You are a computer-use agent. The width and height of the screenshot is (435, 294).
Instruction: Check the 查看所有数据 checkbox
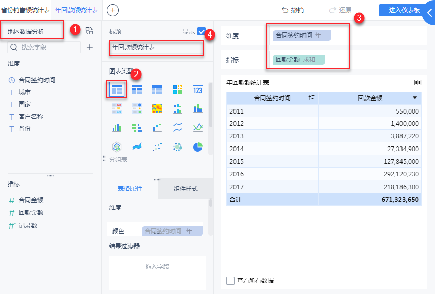[x=230, y=281]
